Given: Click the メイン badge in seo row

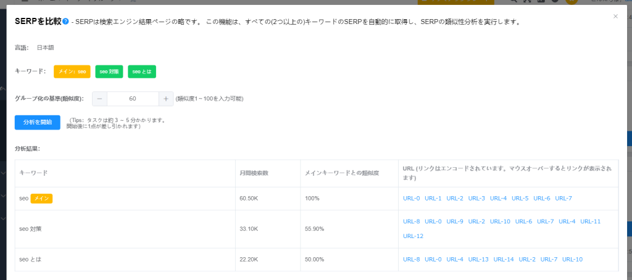Looking at the screenshot, I should (41, 199).
